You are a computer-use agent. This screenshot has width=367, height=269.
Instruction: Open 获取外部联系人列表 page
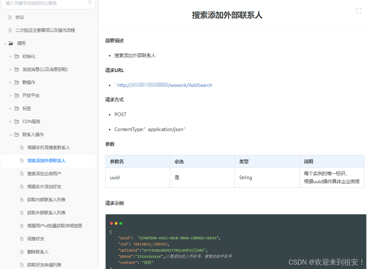pos(46,213)
